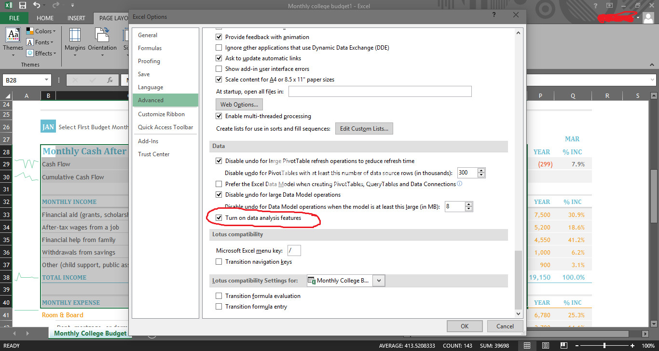This screenshot has height=351, width=659.
Task: Toggle Transition navigation keys
Action: [219, 262]
